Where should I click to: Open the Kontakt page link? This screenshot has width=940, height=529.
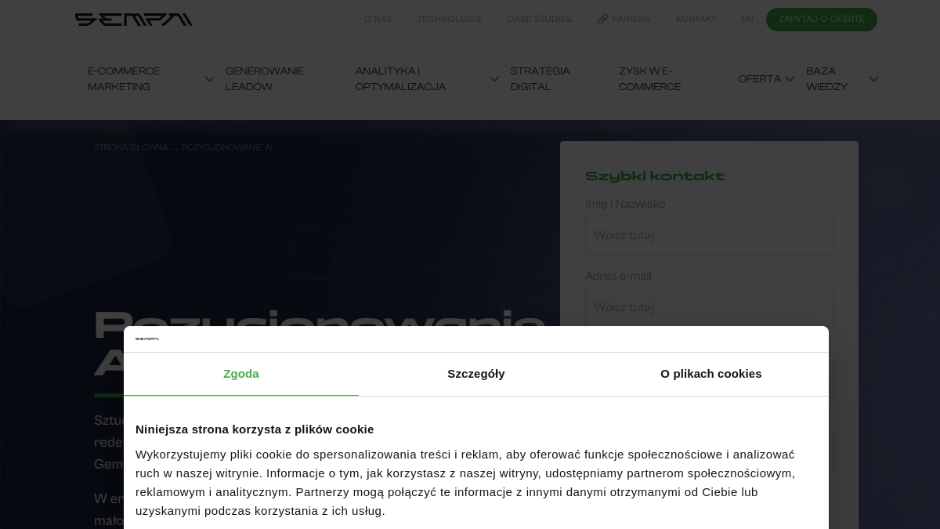tap(696, 19)
